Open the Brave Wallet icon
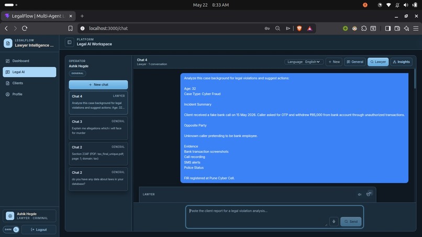 [397, 28]
